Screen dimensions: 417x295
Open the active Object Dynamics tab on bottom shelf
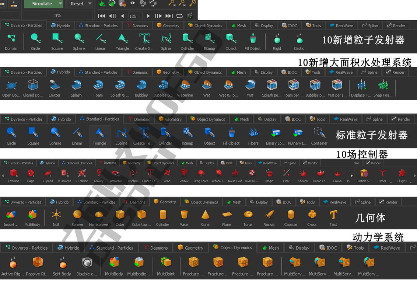click(232, 248)
